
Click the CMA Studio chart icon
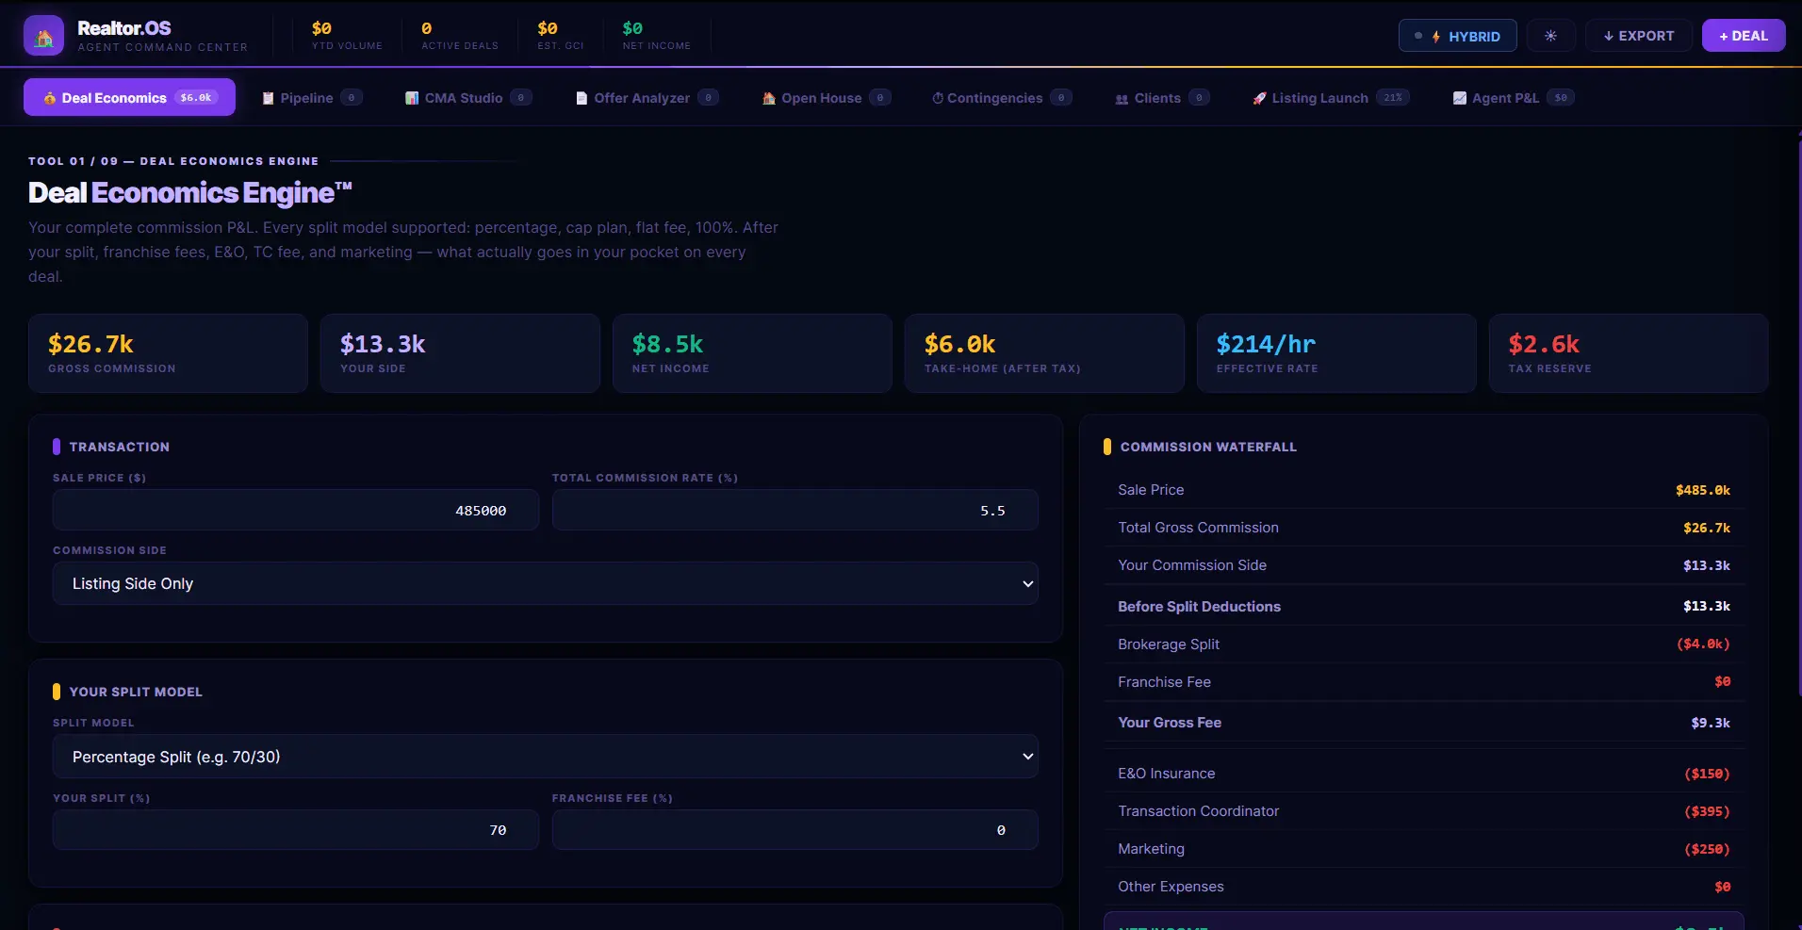(x=412, y=98)
